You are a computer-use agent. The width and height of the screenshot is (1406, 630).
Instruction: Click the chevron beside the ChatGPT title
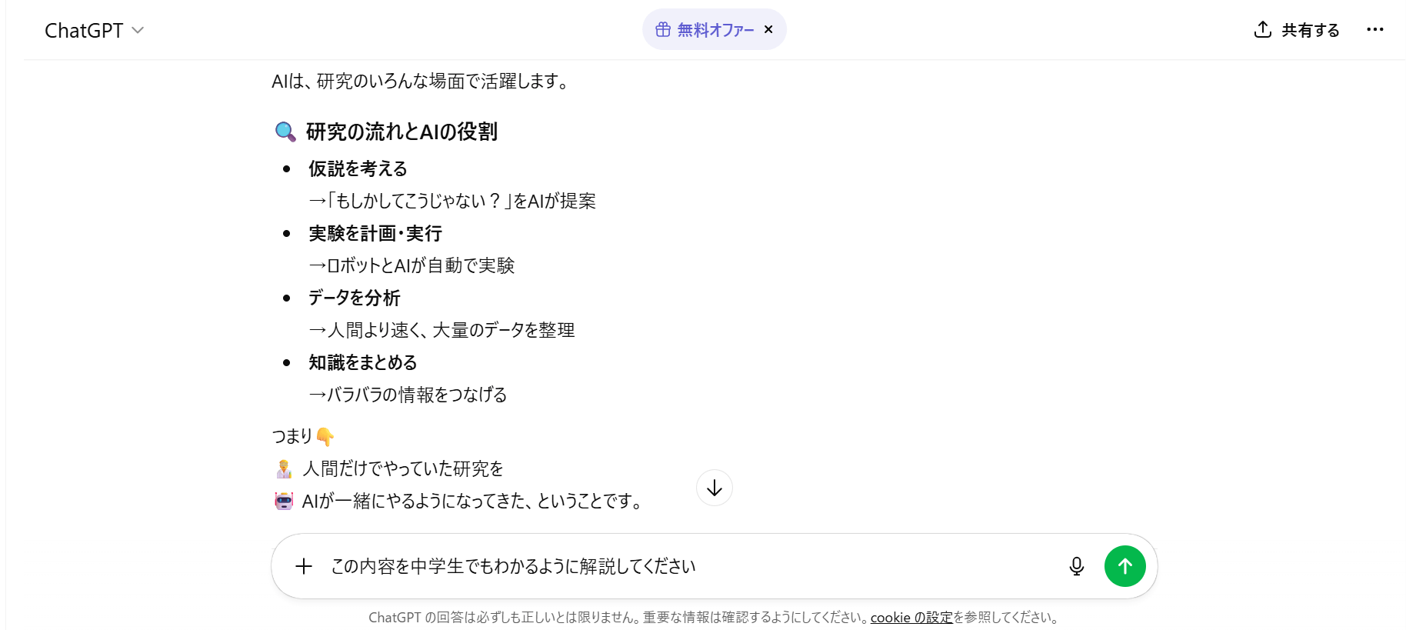[138, 30]
